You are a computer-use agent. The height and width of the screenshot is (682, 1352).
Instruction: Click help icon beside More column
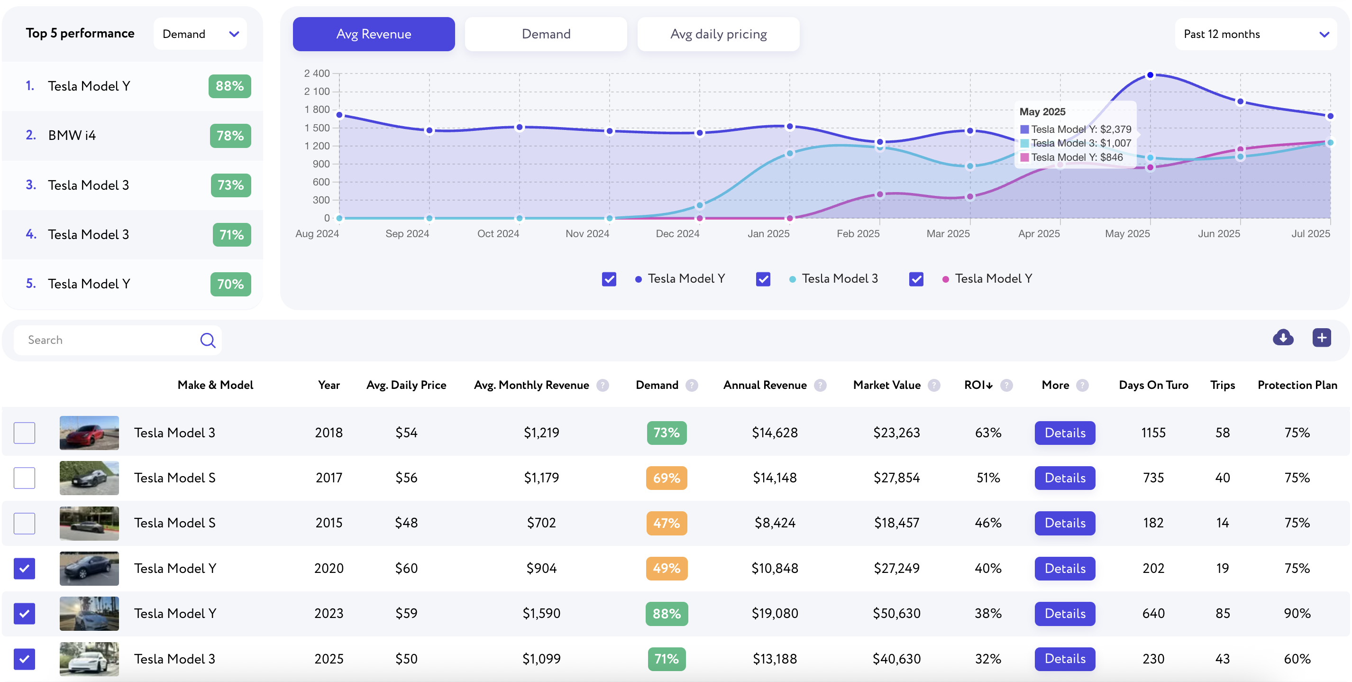coord(1082,386)
